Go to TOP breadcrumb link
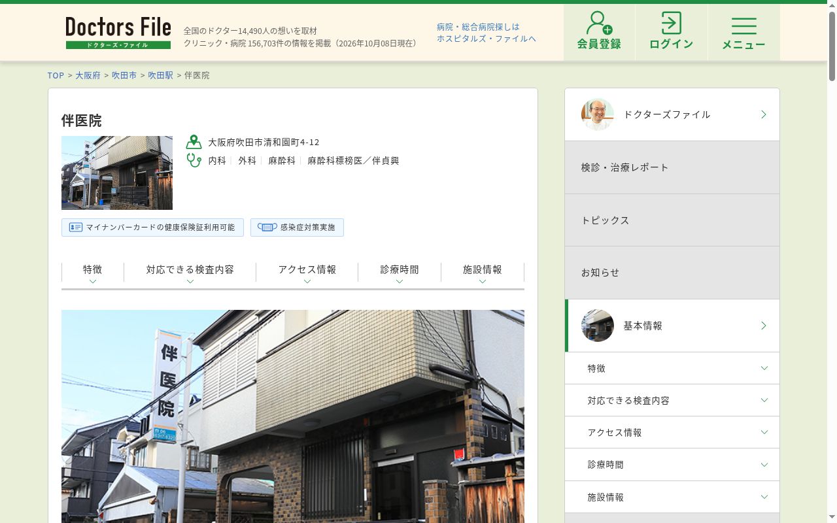Screen dimensions: 837x523 [x=56, y=75]
